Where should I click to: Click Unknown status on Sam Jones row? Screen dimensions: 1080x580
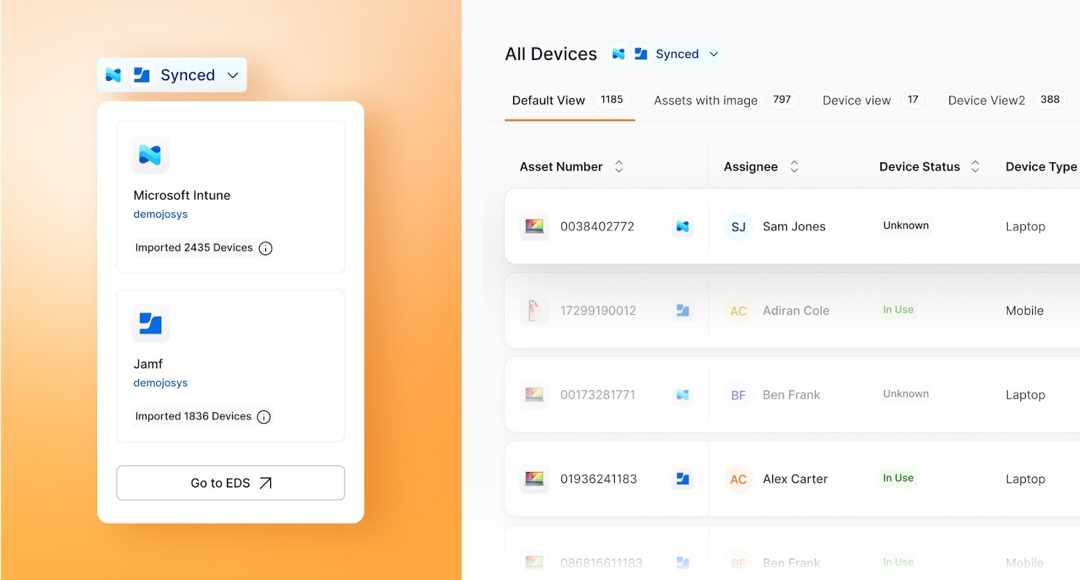906,226
